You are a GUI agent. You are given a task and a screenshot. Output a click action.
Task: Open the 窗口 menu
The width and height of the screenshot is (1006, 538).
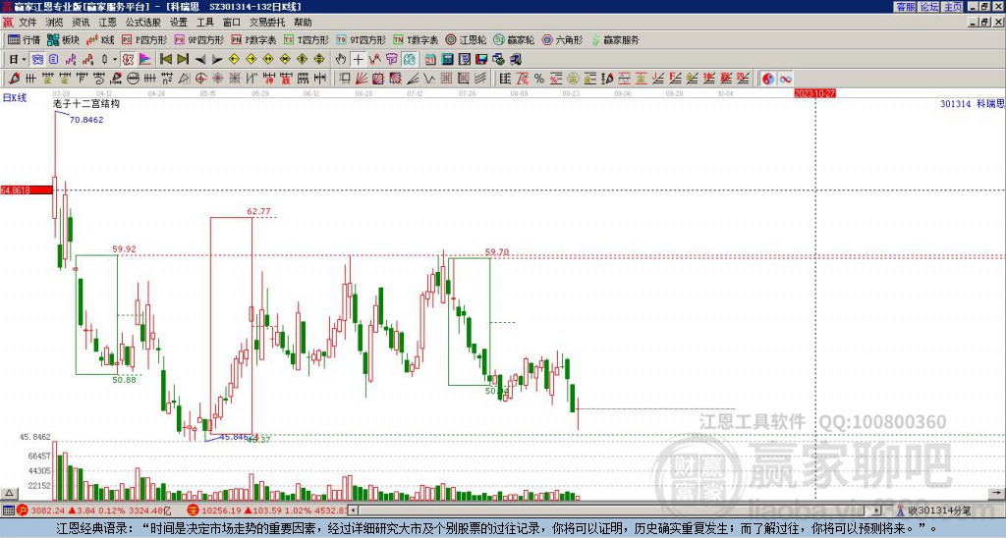[x=232, y=23]
